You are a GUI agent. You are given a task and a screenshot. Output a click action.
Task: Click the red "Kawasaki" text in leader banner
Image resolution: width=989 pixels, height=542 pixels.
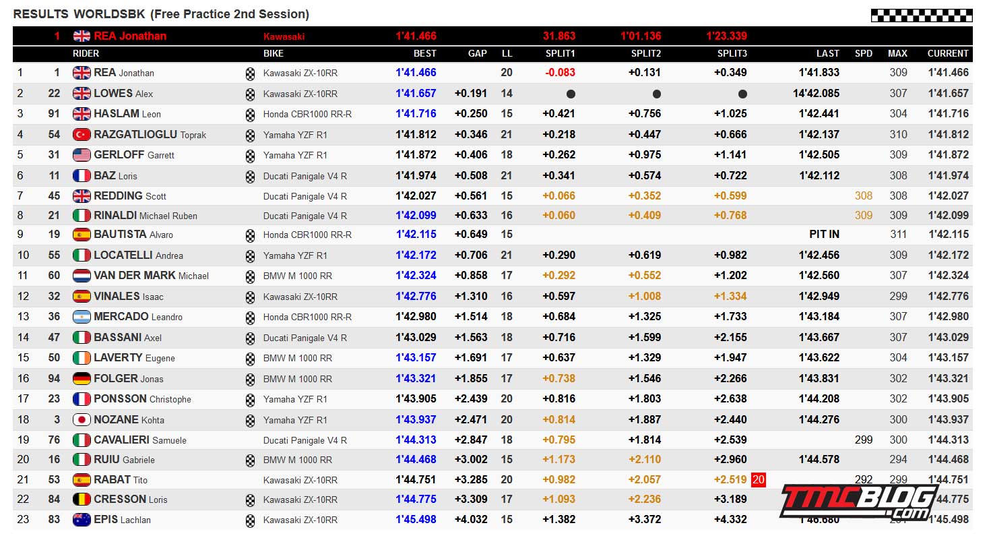pyautogui.click(x=284, y=36)
